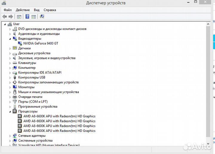Expand the Сетевые адаптеры category
This screenshot has height=154, width=215.
pyautogui.click(x=10, y=136)
